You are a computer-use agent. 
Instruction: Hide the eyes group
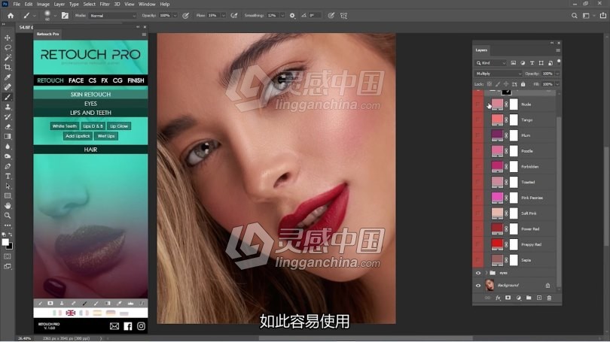[478, 273]
